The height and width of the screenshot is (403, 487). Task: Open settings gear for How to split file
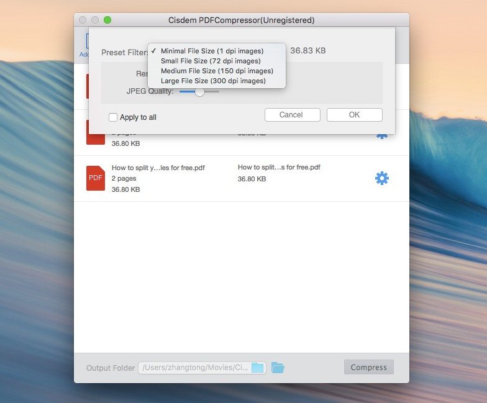click(x=381, y=178)
